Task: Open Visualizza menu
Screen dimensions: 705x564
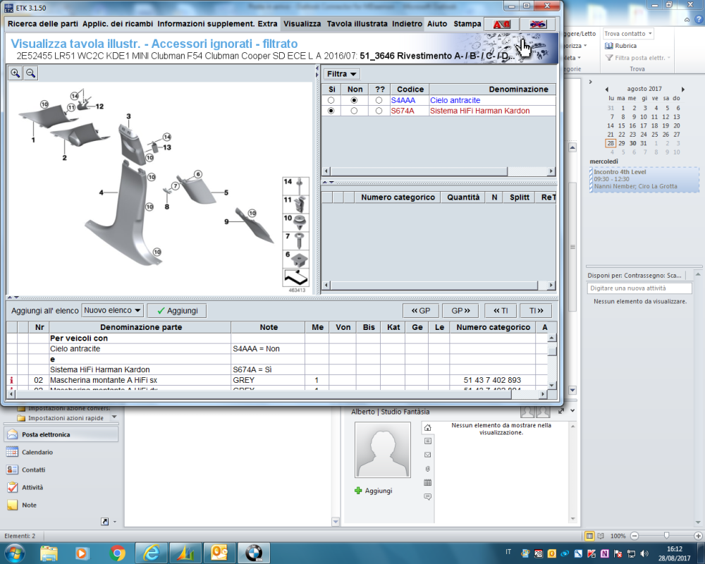Action: pyautogui.click(x=302, y=24)
